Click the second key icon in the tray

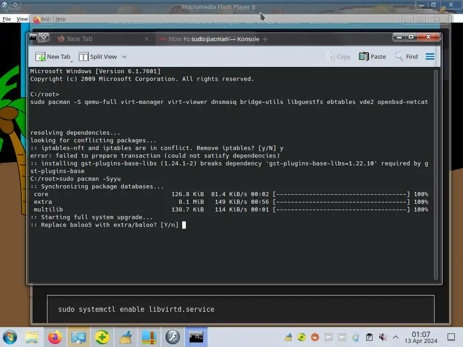[342, 337]
